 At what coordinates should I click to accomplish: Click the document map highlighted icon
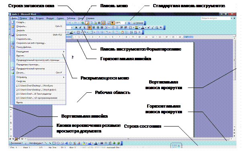click(x=103, y=23)
